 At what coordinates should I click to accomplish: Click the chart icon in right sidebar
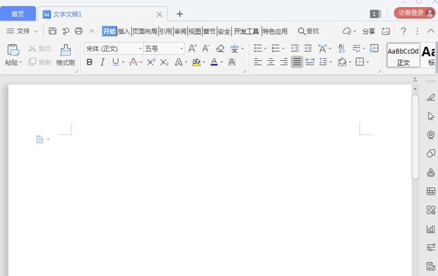coord(431,229)
